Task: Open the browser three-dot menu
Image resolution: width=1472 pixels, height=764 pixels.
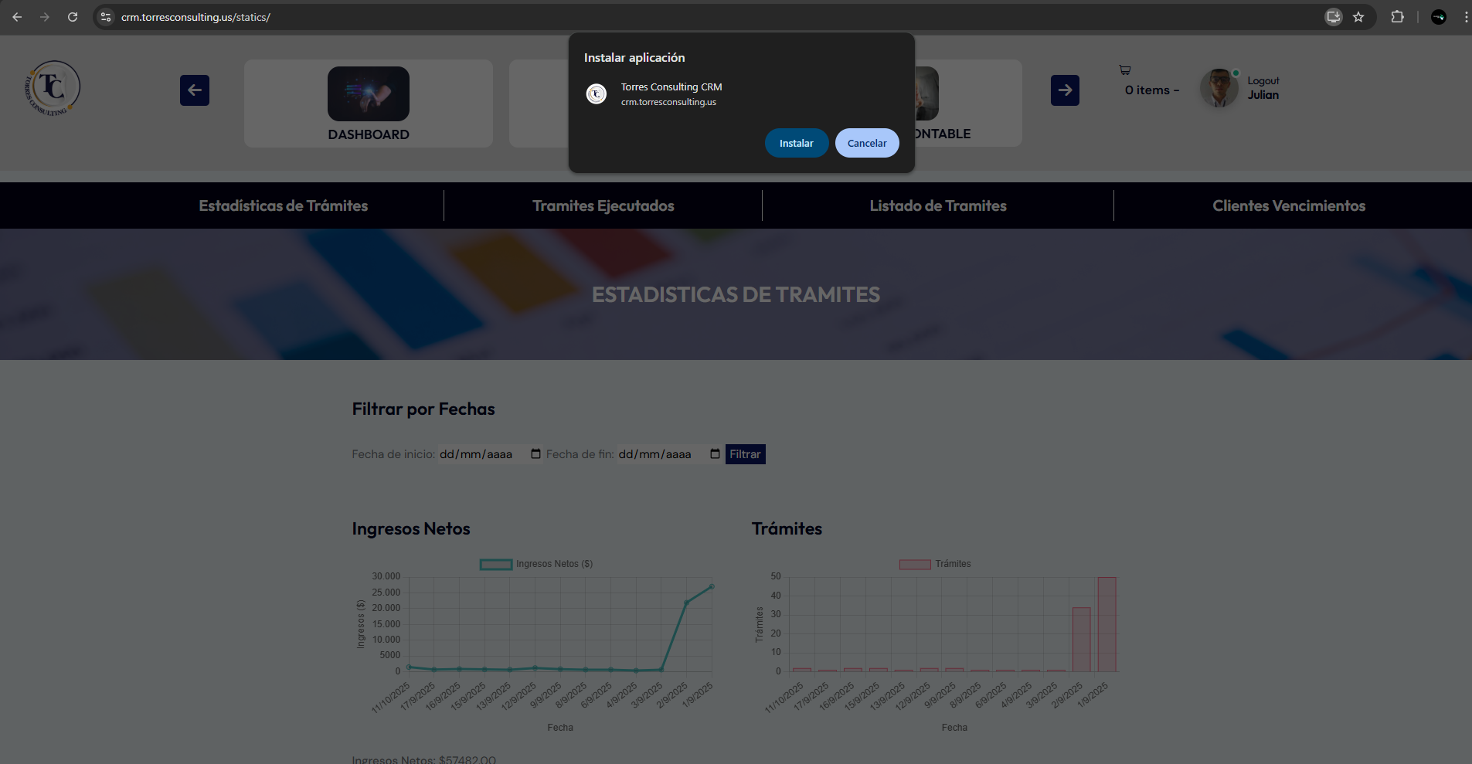Action: pyautogui.click(x=1465, y=17)
